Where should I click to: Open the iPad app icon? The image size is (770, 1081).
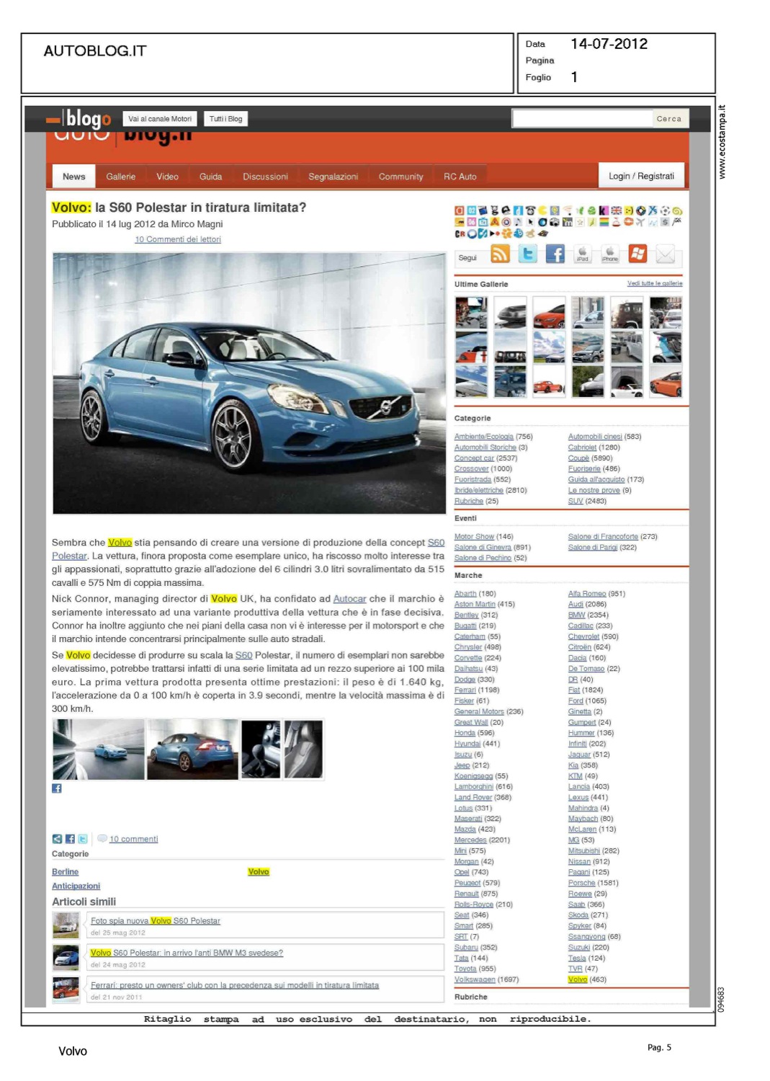(x=583, y=254)
